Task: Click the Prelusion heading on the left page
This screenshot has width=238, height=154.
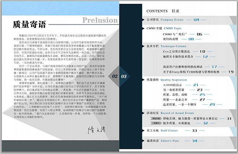Action: [99, 19]
